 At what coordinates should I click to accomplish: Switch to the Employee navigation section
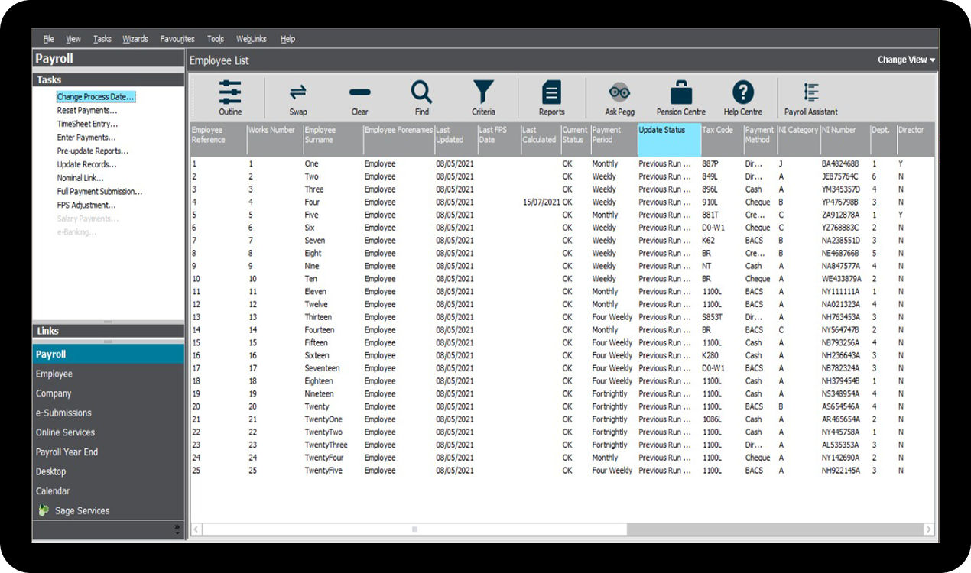pyautogui.click(x=54, y=374)
